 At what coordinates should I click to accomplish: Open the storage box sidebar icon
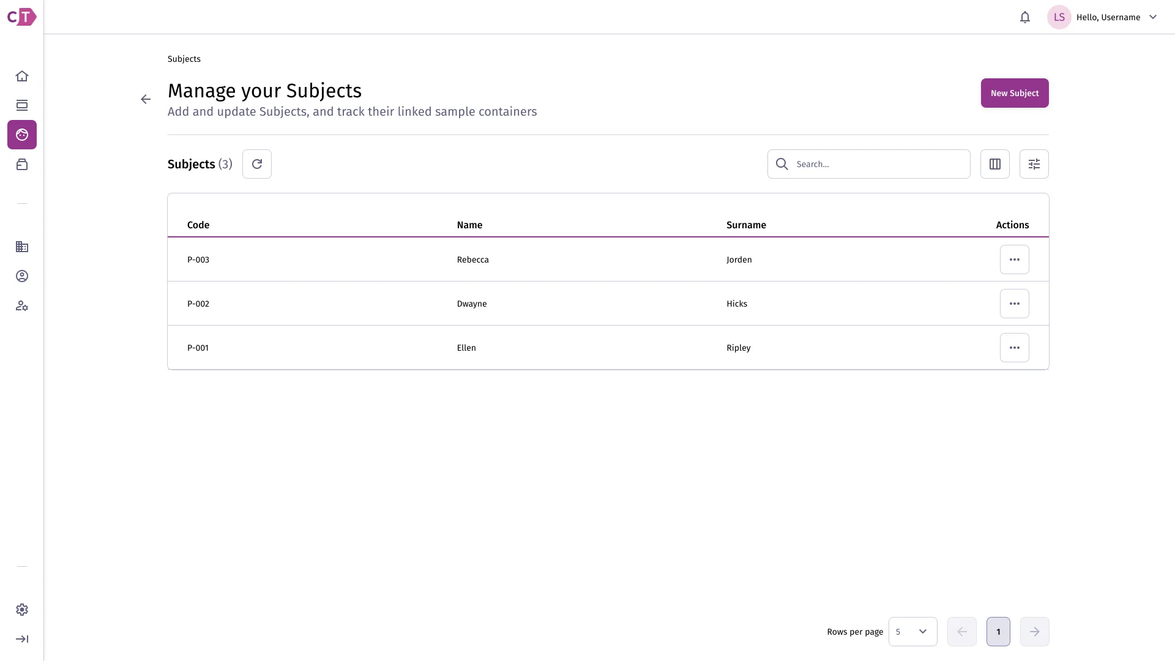22,164
